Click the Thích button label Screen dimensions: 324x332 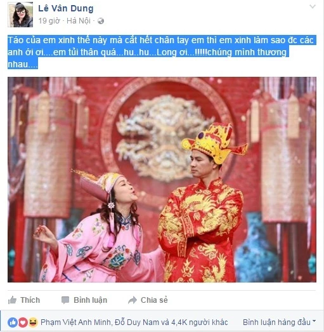tap(30, 300)
